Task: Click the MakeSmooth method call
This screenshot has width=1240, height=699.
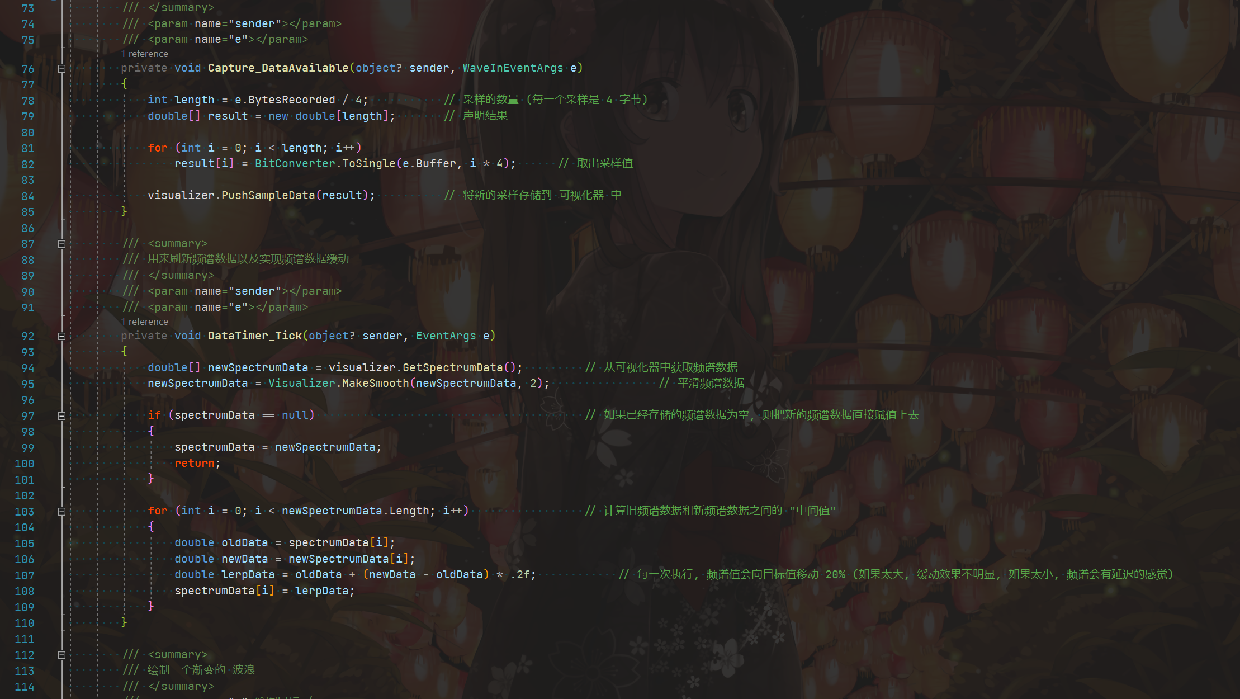Action: coord(375,384)
